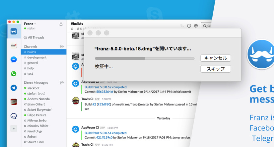The width and height of the screenshot is (274, 147).
Task: Open channel settings gear icon
Action: pos(196,26)
